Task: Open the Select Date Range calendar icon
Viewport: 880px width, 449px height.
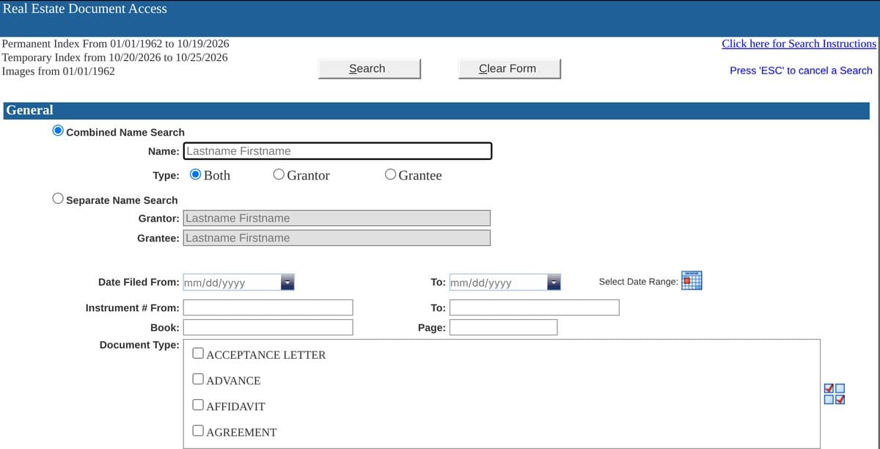Action: pos(692,281)
